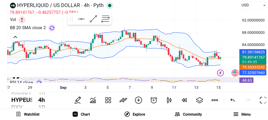Open the object tree layers icon
This screenshot has height=120, width=268.
click(x=199, y=100)
